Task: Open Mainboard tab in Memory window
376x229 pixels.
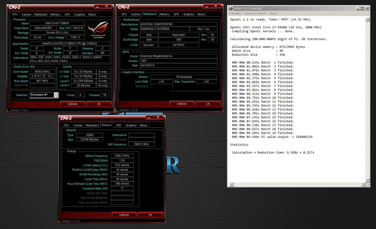Action: [x=92, y=125]
